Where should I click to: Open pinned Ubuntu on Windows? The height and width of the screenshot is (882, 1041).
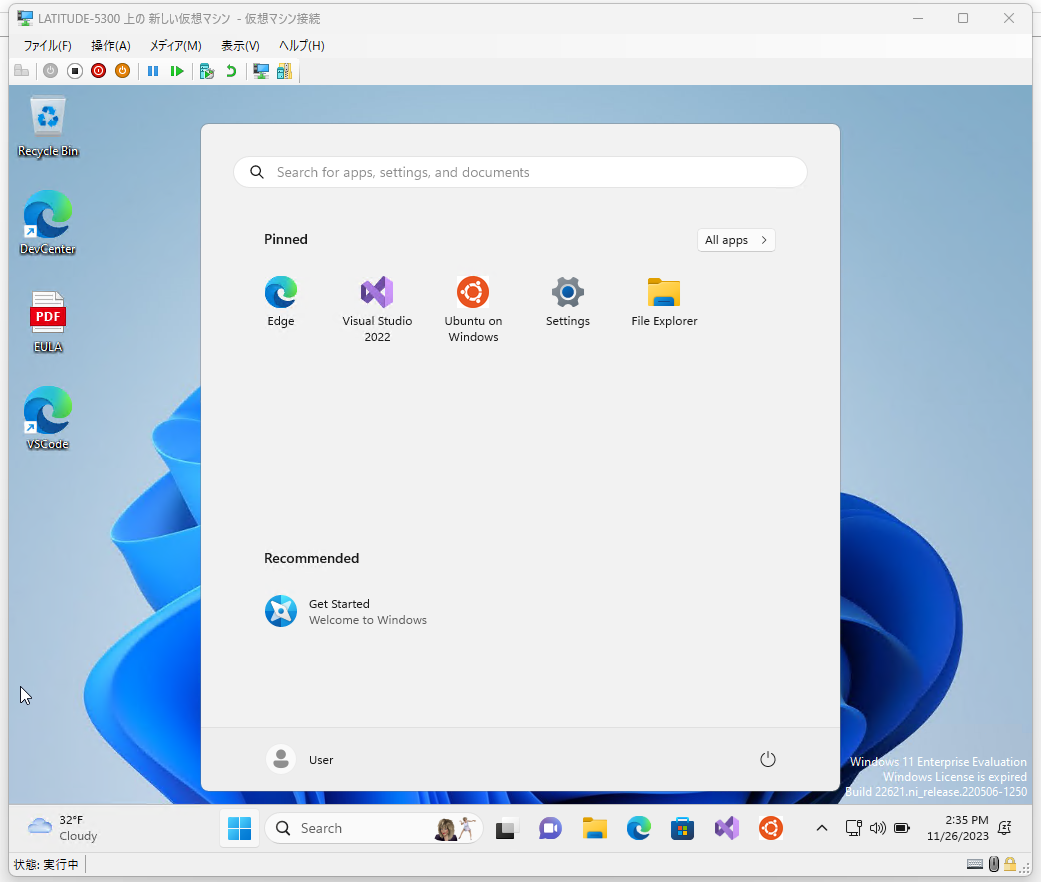pyautogui.click(x=473, y=310)
